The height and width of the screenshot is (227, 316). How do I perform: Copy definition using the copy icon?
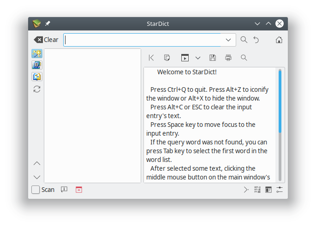click(167, 58)
